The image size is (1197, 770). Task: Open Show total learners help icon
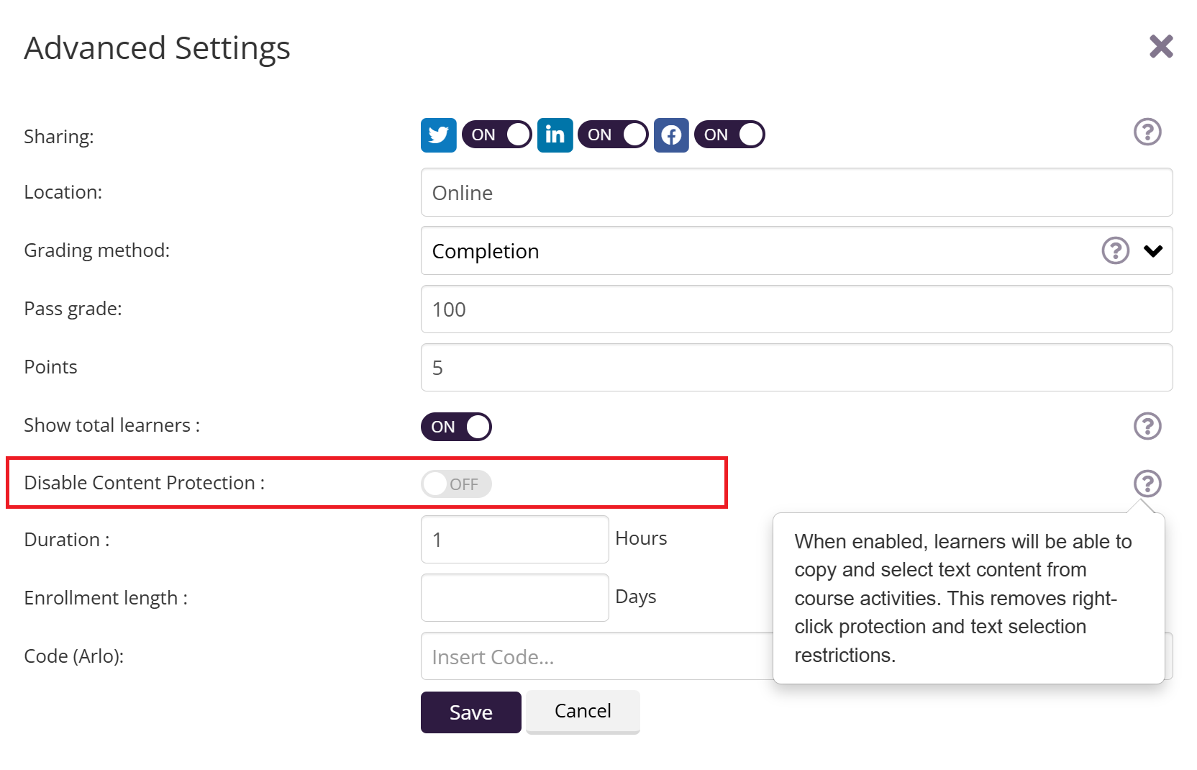click(x=1147, y=426)
